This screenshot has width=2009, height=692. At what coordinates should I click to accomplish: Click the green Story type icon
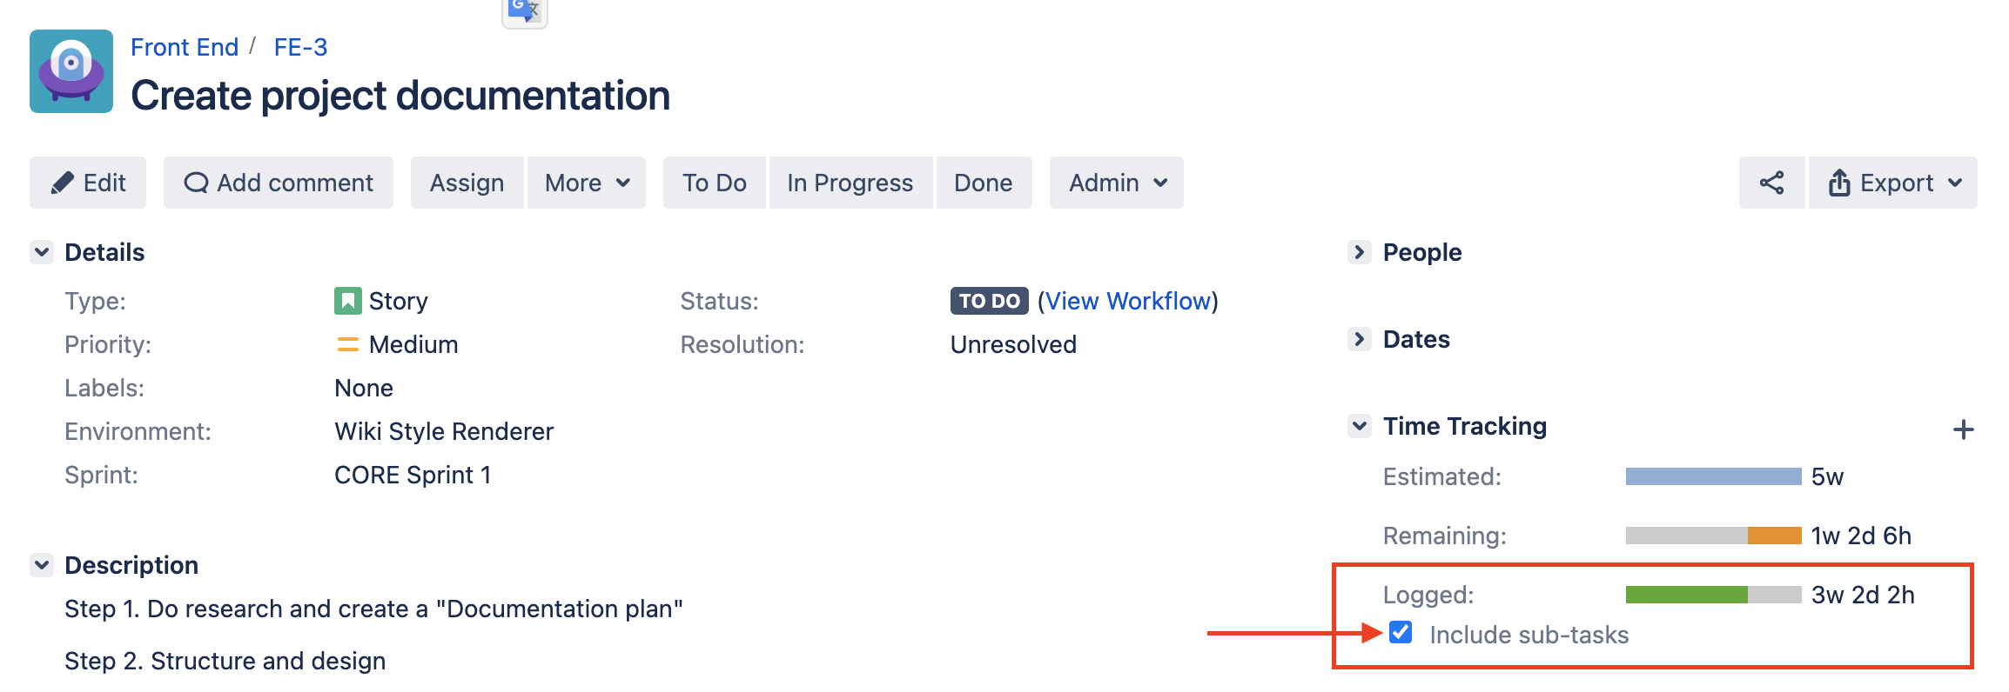pyautogui.click(x=347, y=301)
